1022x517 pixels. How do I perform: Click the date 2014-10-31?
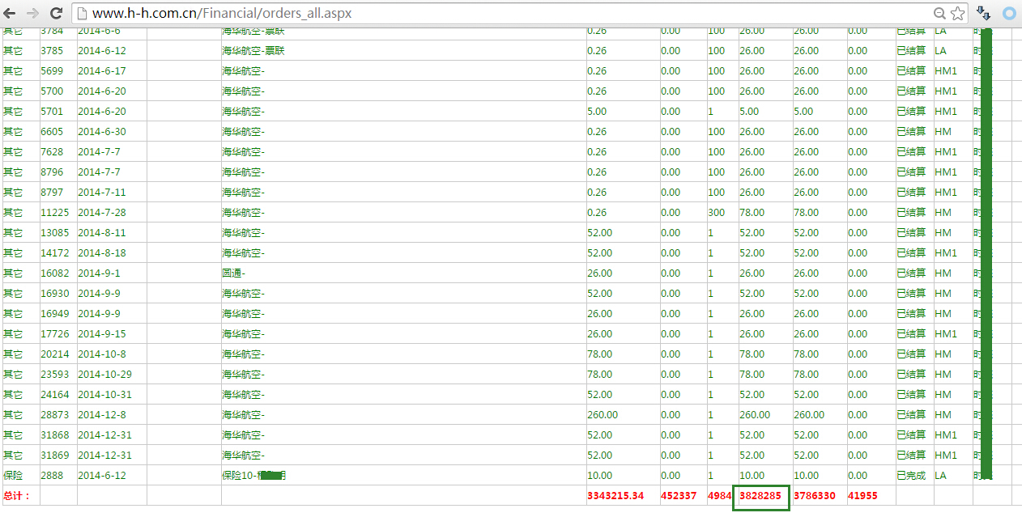(105, 394)
